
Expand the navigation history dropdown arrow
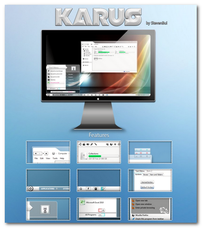43,154
